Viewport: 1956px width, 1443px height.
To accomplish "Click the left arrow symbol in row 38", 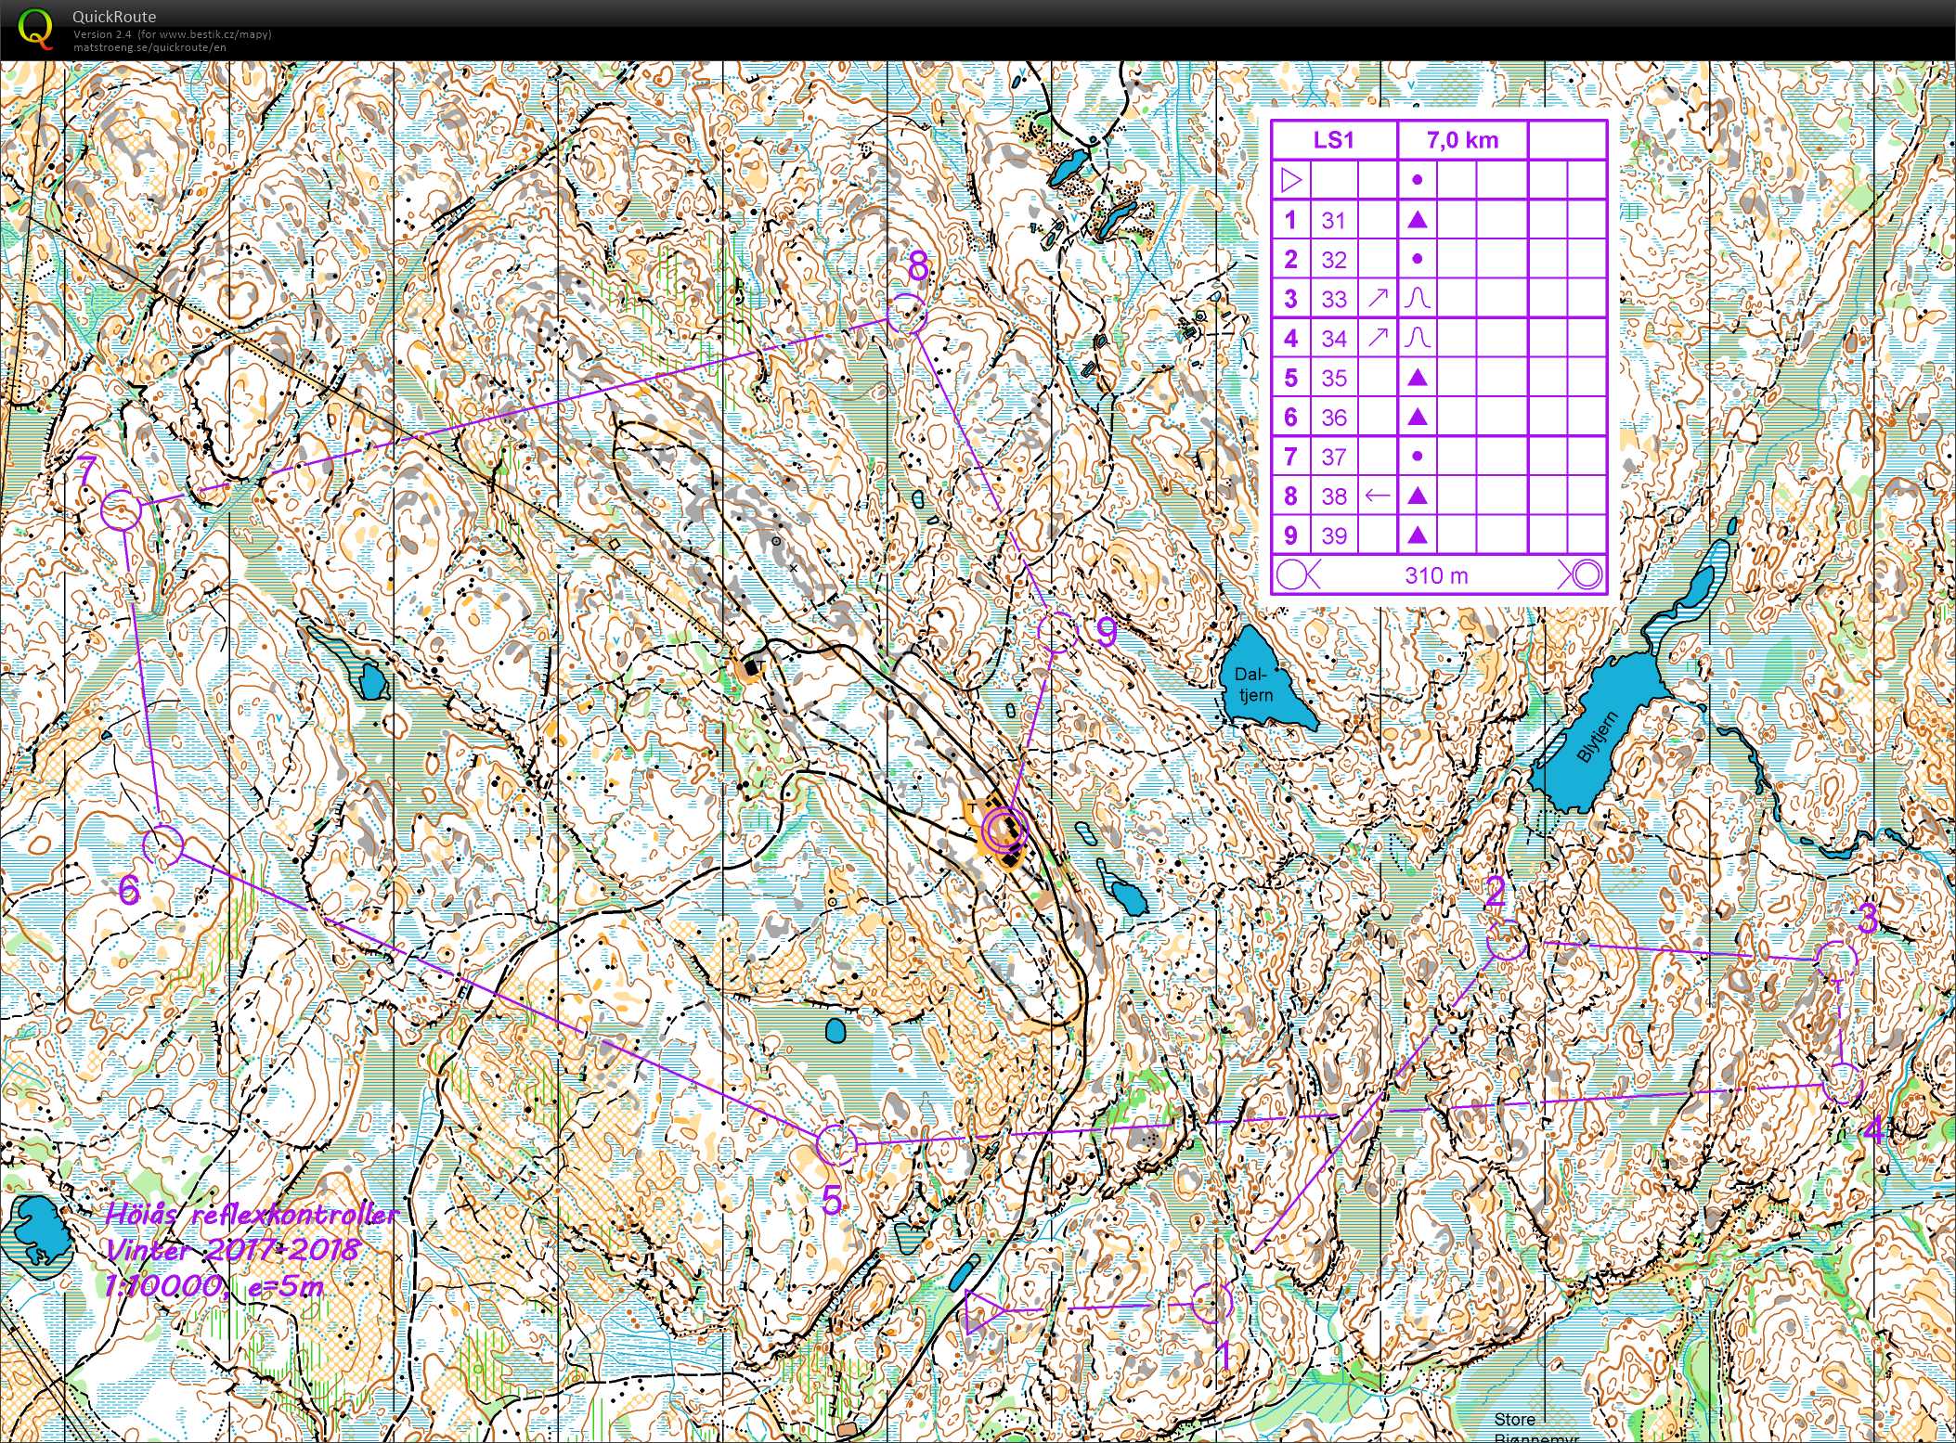I will (1378, 496).
